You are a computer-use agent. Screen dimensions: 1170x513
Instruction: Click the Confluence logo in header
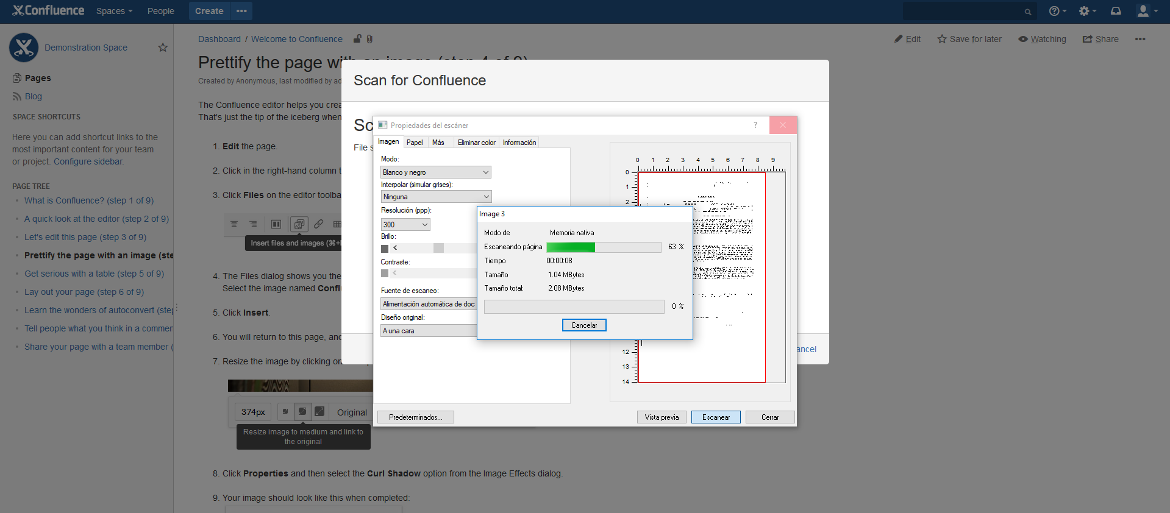pos(48,10)
